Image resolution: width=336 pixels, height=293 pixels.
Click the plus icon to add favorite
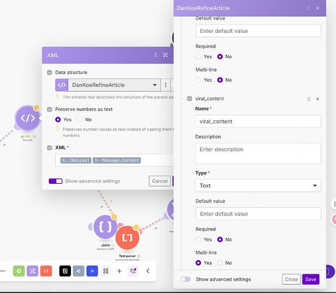click(x=119, y=271)
